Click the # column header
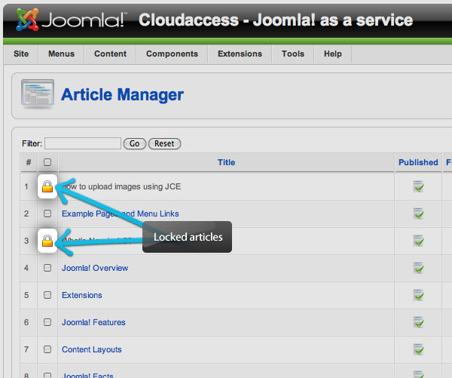The height and width of the screenshot is (378, 452). (x=29, y=162)
